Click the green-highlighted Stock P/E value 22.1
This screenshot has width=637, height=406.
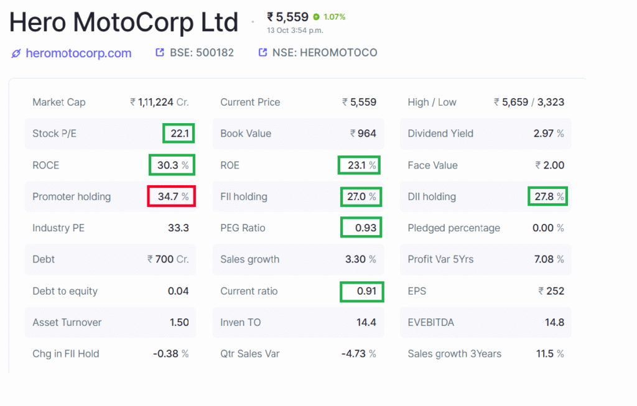179,133
